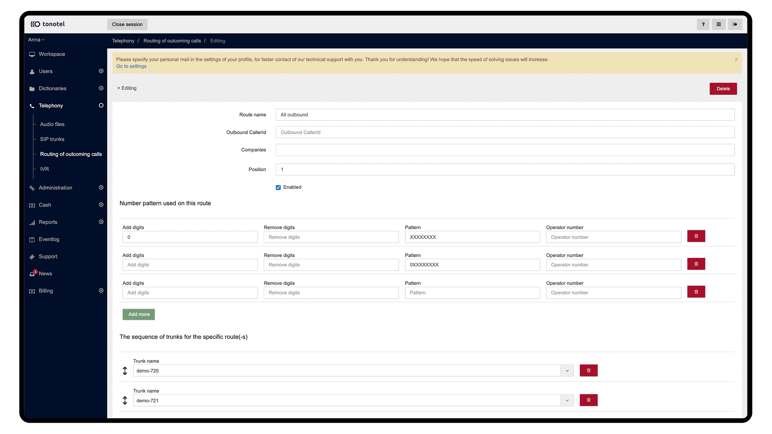Collapse the Telephony sidebar section
Viewport: 772px width, 434px height.
(x=101, y=106)
